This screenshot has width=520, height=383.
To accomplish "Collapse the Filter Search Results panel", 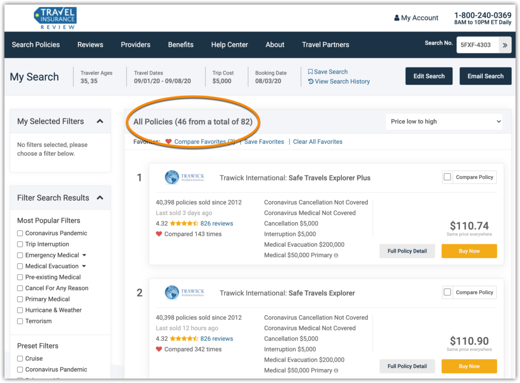I will (100, 198).
